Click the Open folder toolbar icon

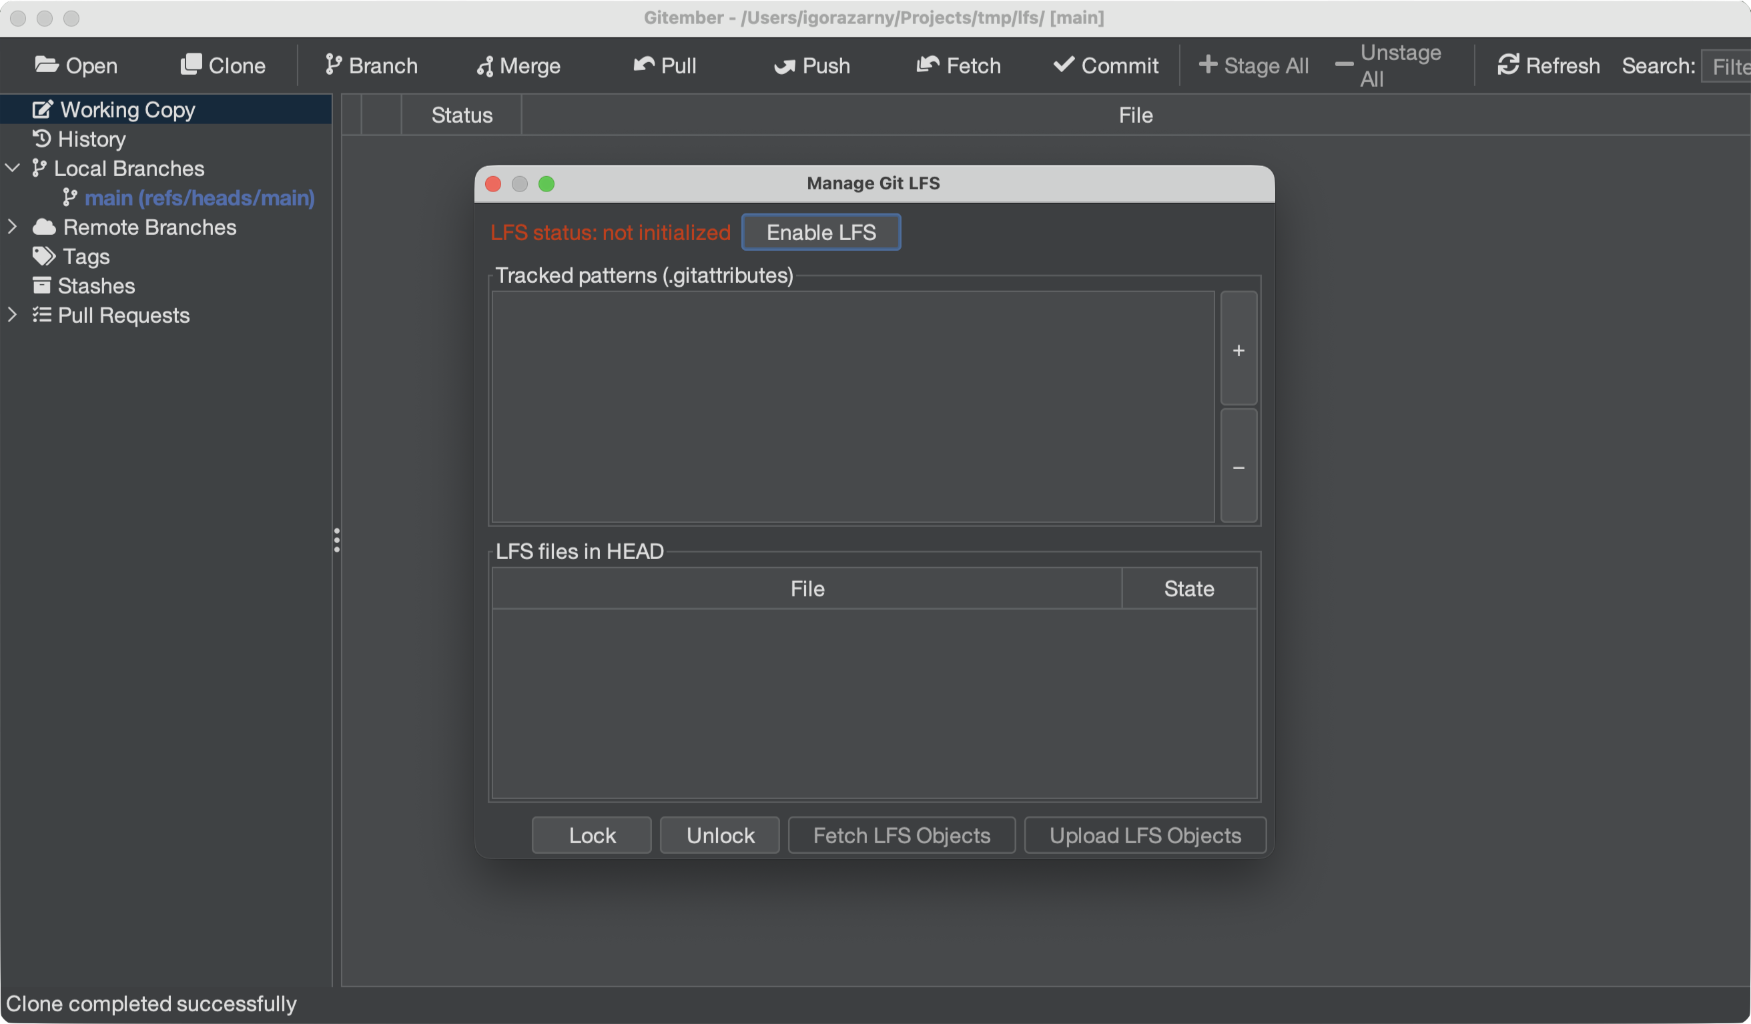click(47, 65)
